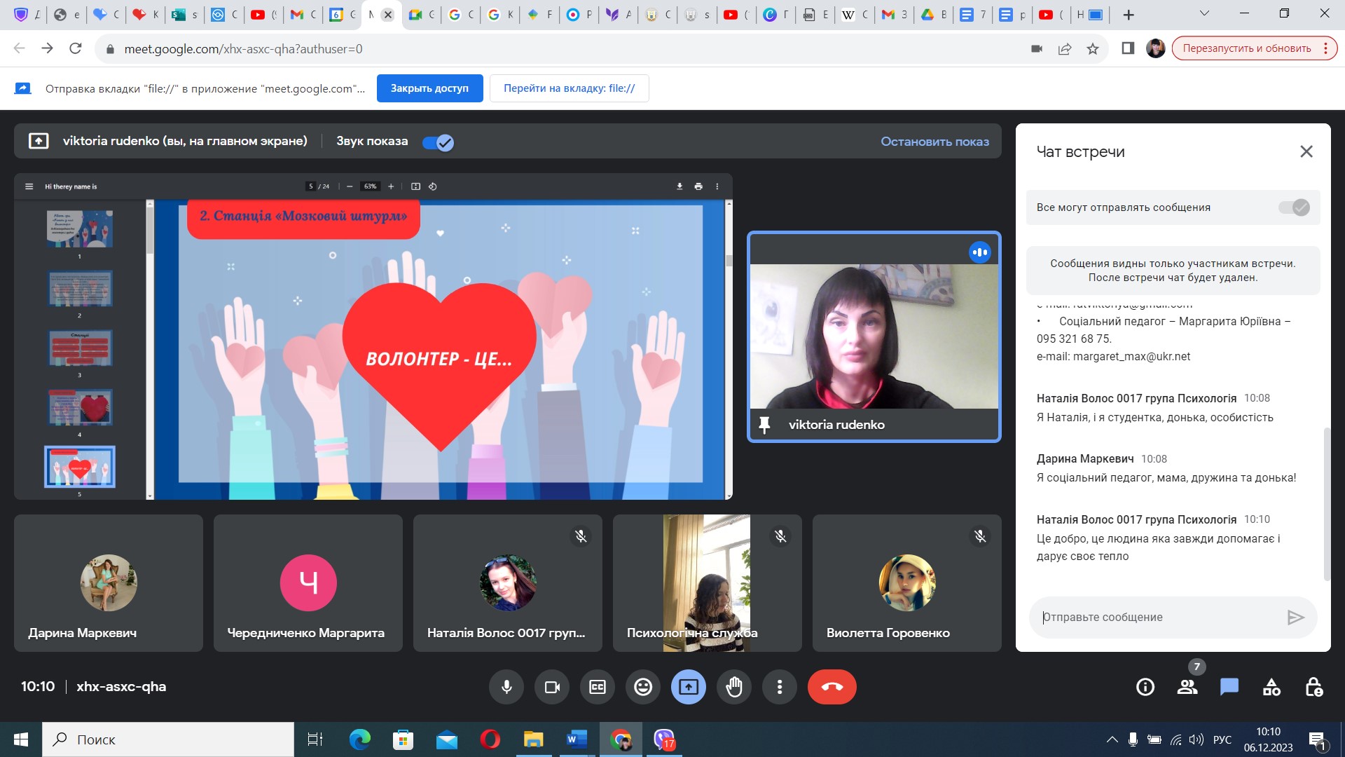Open Viber from the taskbar
Screen dimensions: 1345x757
664,739
